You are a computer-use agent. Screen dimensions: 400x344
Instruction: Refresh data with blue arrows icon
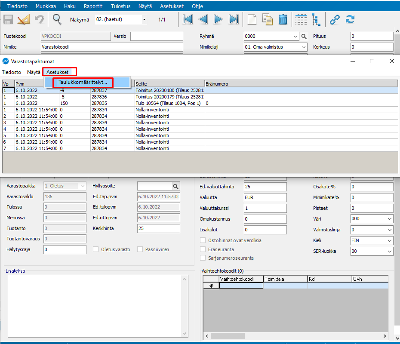[350, 19]
